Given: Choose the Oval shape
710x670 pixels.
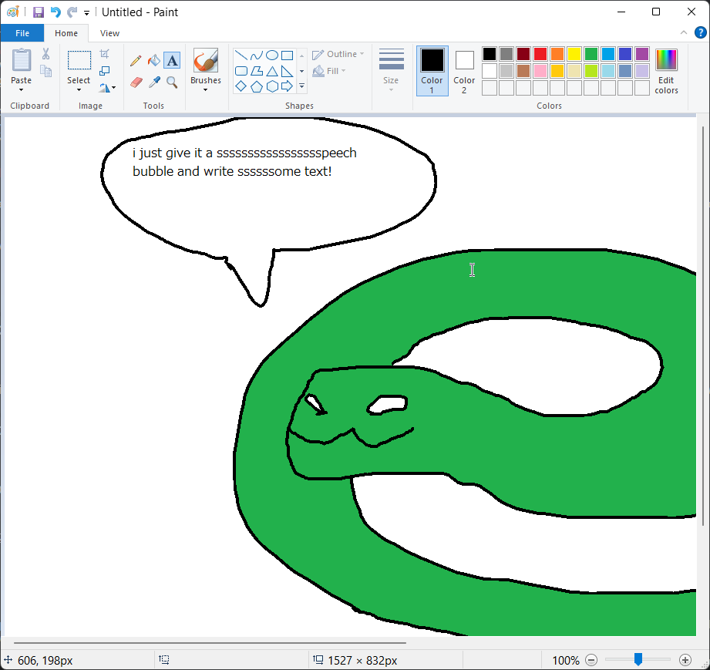Looking at the screenshot, I should click(x=271, y=56).
